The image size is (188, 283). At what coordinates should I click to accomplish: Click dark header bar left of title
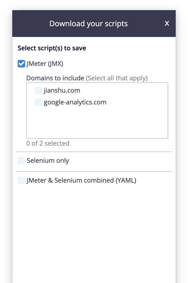29,24
